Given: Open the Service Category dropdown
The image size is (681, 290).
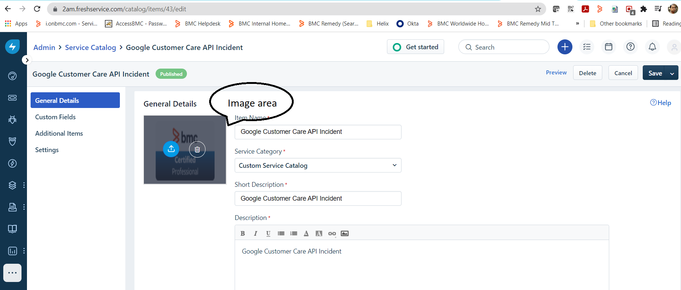Looking at the screenshot, I should pyautogui.click(x=318, y=165).
